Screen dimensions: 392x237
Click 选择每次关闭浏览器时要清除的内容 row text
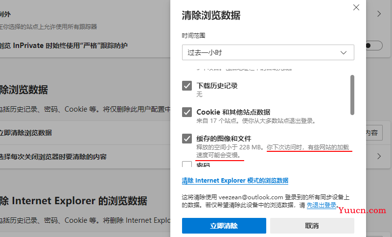(53, 157)
